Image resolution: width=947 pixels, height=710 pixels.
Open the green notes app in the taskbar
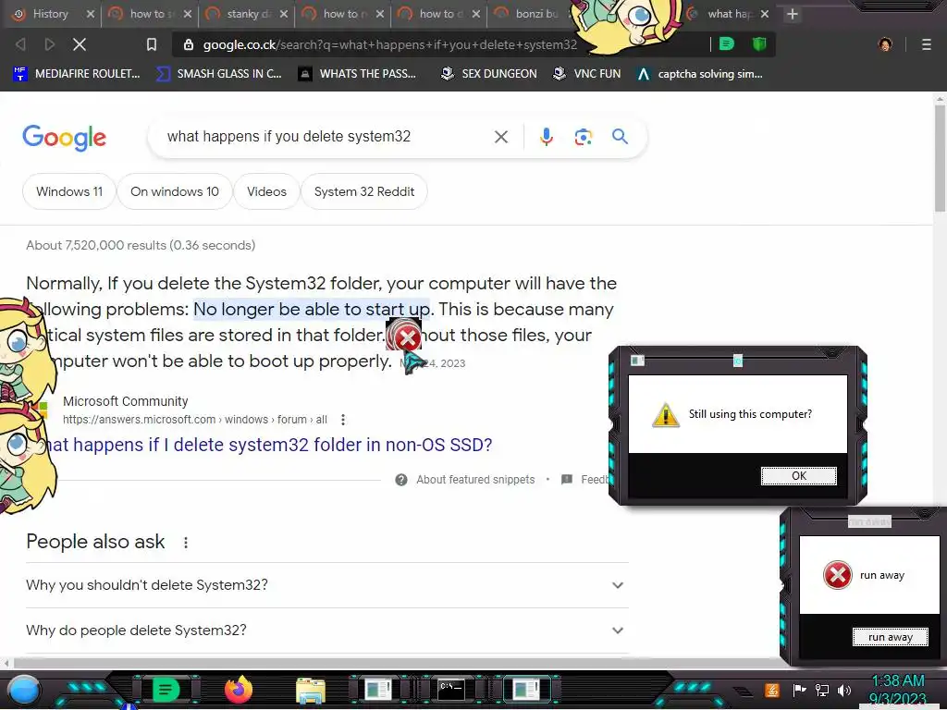[166, 690]
